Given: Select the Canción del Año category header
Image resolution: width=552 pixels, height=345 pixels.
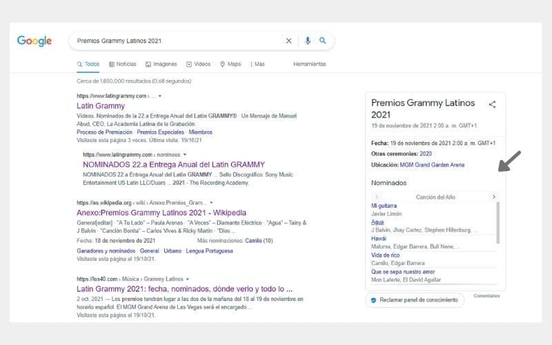Looking at the screenshot, I should click(435, 197).
